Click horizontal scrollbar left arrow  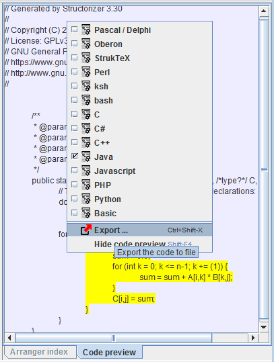(9, 338)
